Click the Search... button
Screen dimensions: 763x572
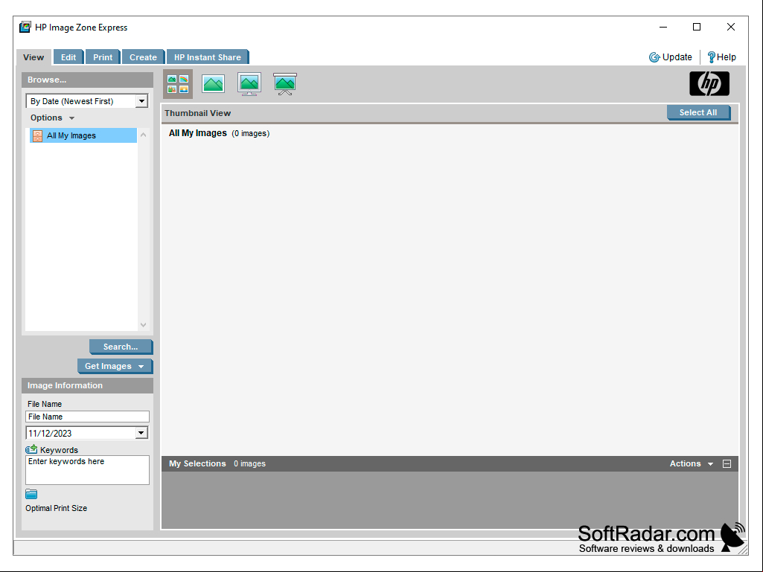(121, 347)
